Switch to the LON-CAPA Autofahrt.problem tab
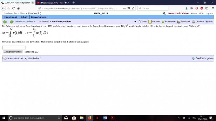This screenshot has width=216, height=121. point(17,3)
